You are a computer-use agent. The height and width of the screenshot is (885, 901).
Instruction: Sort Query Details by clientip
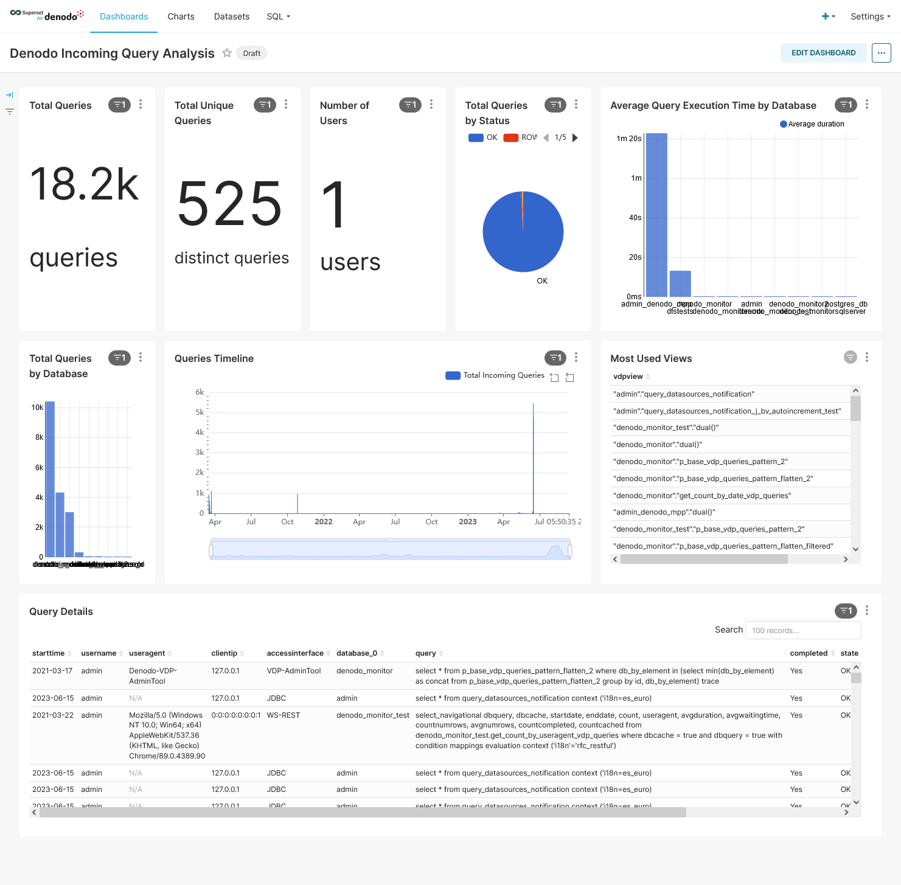228,653
